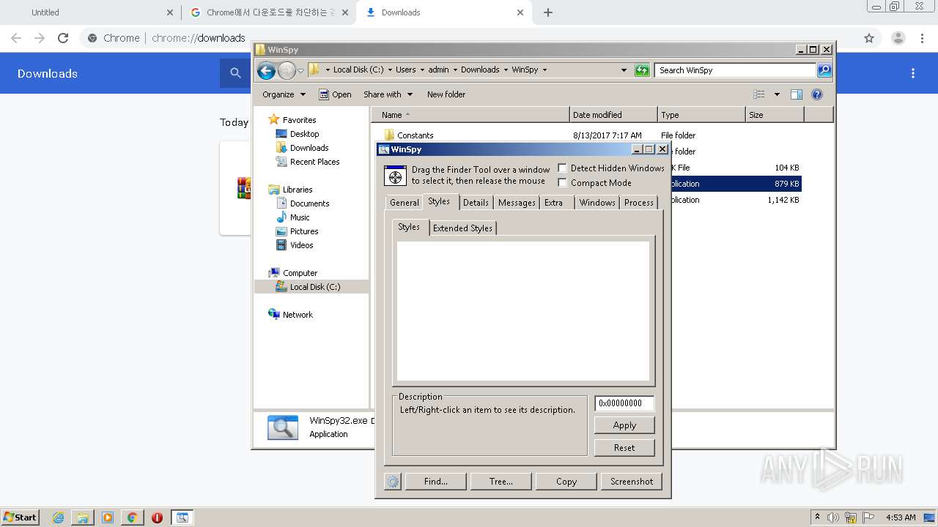Open the Chrome profile avatar icon

[x=898, y=38]
